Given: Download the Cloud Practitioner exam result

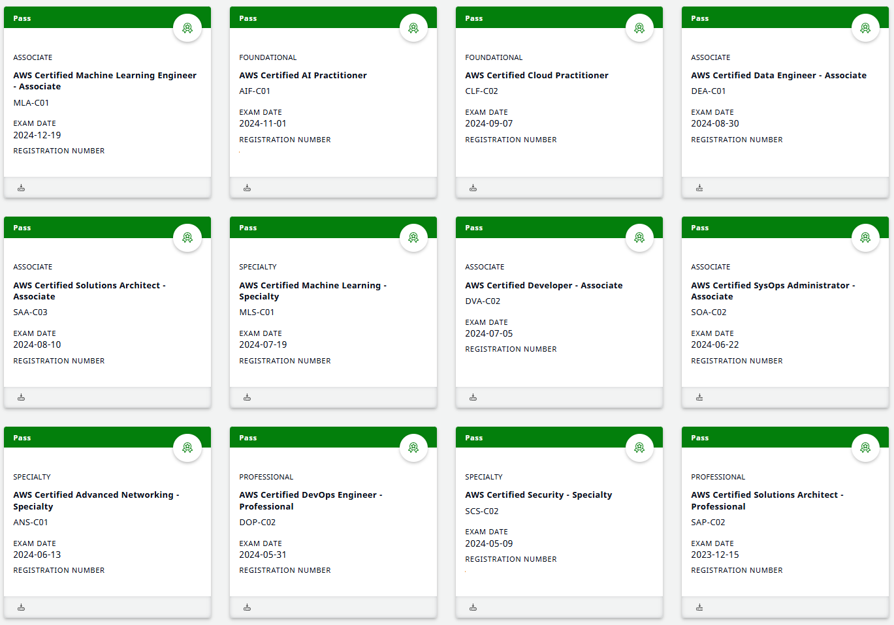Looking at the screenshot, I should (473, 188).
